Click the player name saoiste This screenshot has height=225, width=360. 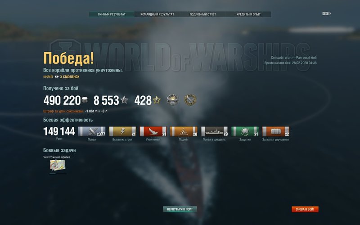(48, 76)
